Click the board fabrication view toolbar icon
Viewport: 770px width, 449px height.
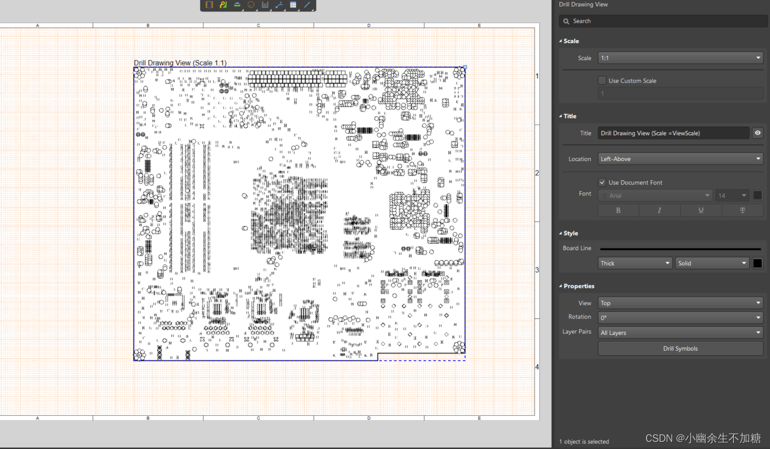223,5
